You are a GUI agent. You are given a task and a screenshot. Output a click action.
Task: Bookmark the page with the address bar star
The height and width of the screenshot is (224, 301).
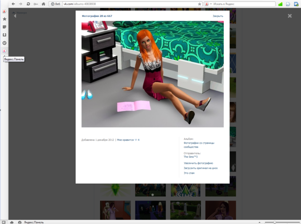pos(199,4)
